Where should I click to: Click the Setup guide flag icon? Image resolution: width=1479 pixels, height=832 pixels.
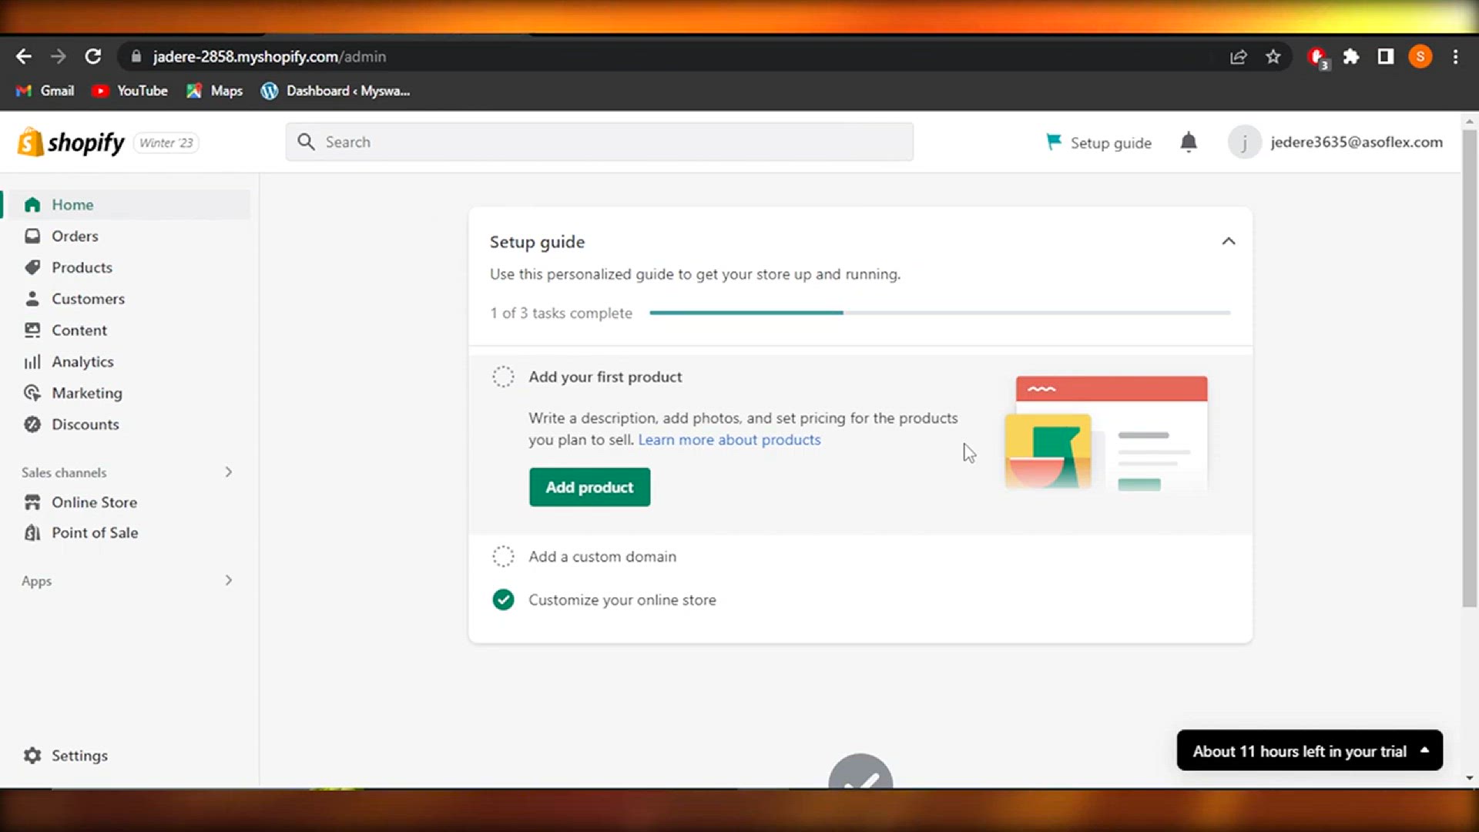(x=1053, y=142)
